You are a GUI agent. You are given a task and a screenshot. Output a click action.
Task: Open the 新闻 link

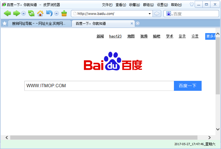(x=100, y=36)
